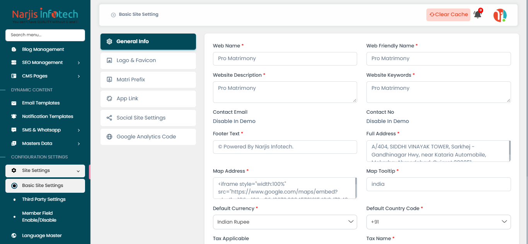Click the Site Settings gear icon
The image size is (528, 244).
[14, 170]
